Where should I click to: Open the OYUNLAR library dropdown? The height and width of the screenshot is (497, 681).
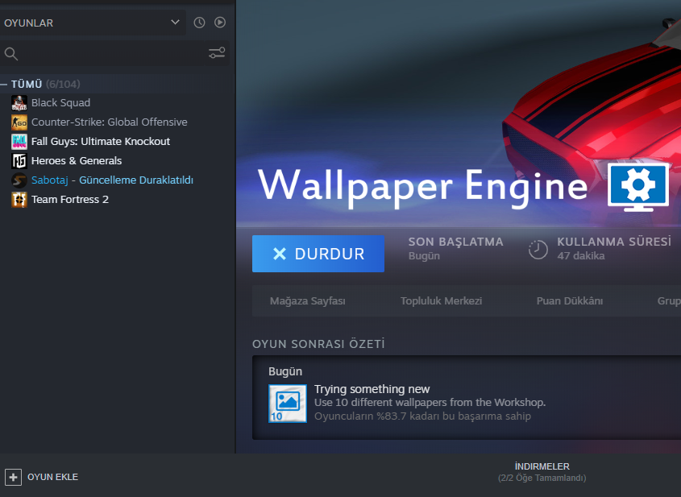pyautogui.click(x=92, y=23)
